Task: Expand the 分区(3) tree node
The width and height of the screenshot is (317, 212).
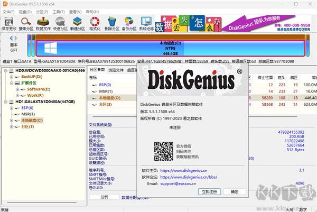Action: coord(12,127)
